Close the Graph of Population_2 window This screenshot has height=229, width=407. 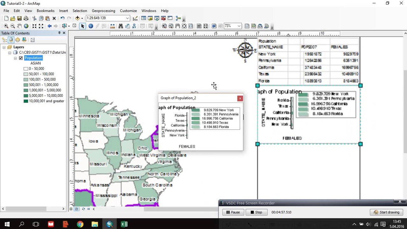pyautogui.click(x=240, y=98)
